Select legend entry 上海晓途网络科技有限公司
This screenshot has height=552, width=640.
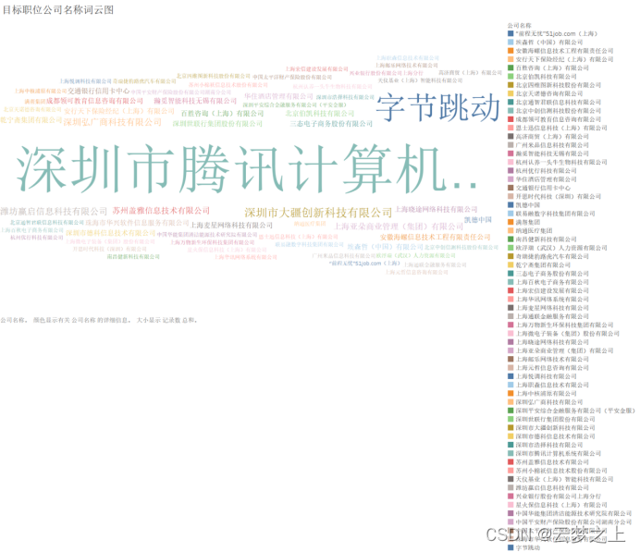[548, 342]
